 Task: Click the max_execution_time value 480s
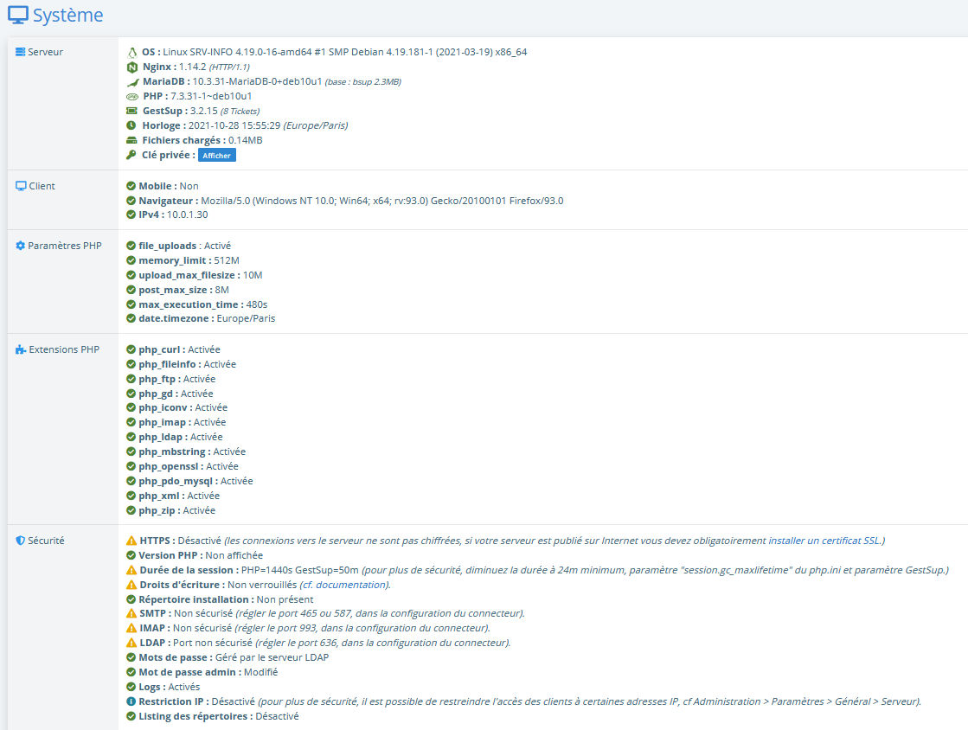click(257, 304)
